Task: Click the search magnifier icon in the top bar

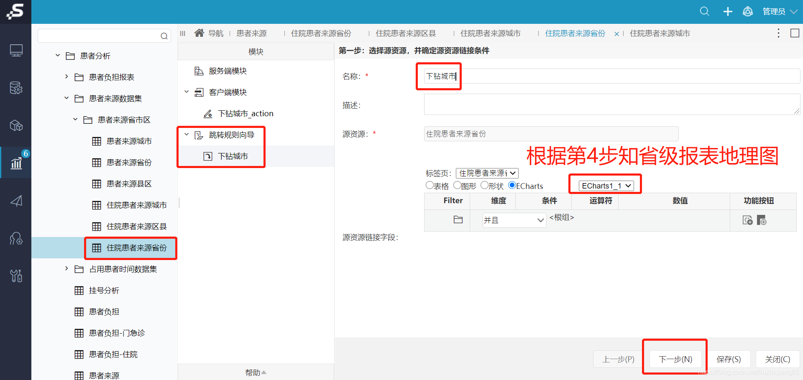Action: pyautogui.click(x=705, y=11)
